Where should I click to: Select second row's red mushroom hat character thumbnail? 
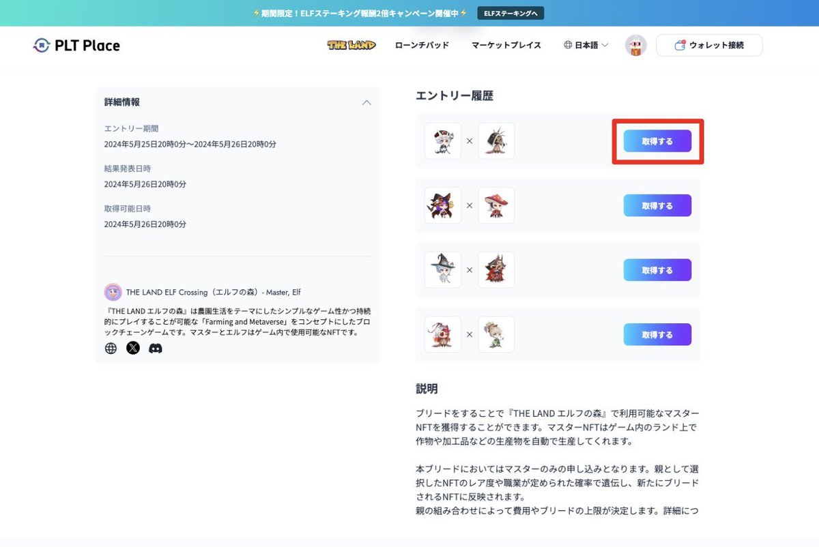click(x=496, y=205)
